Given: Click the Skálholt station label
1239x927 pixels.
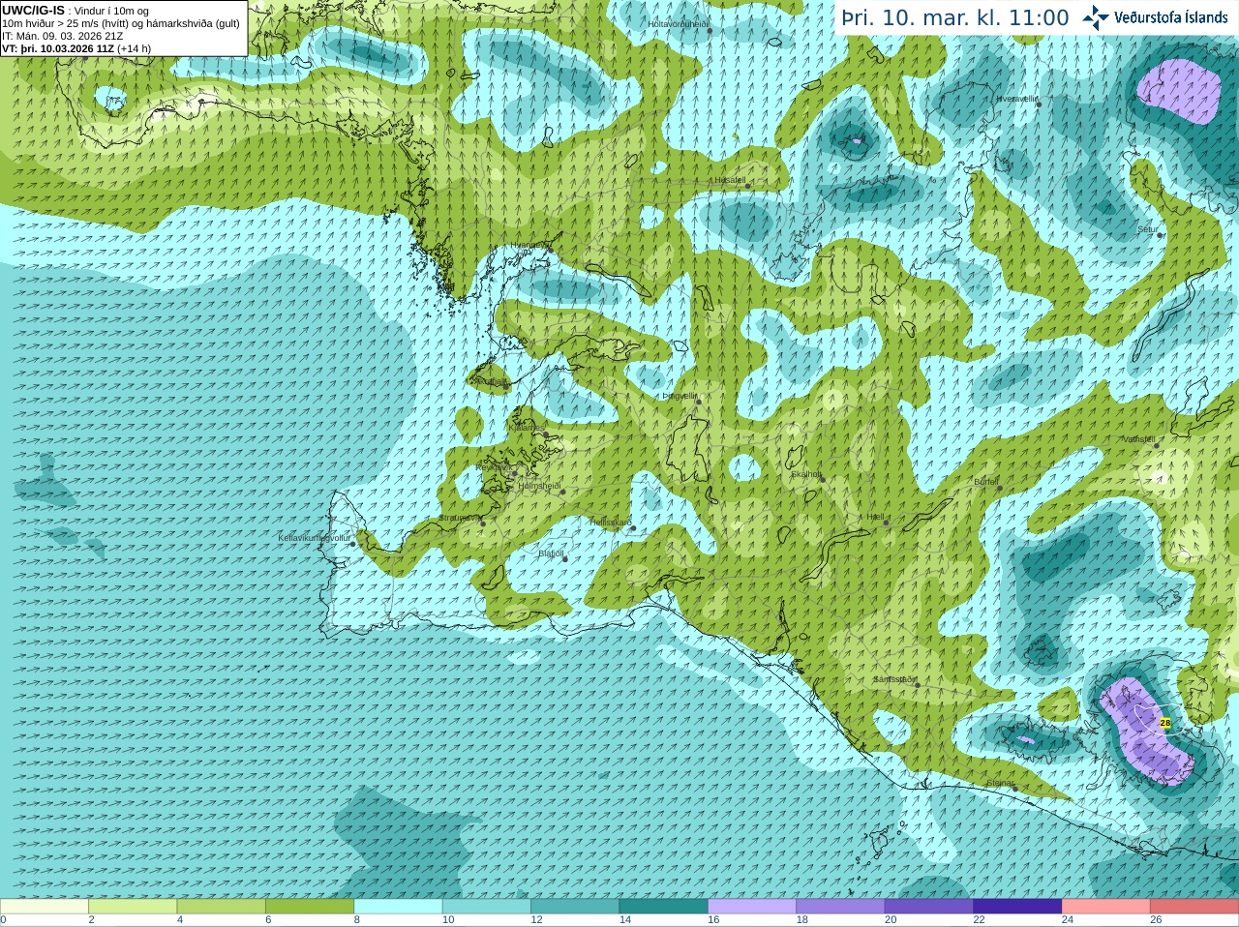Looking at the screenshot, I should 806,474.
